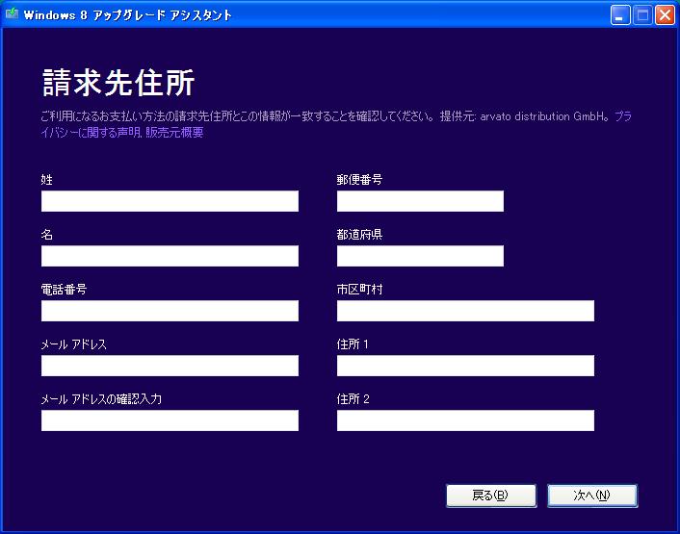Screen dimensions: 680x534
Task: Select the メール アドレス input field
Action: point(170,366)
